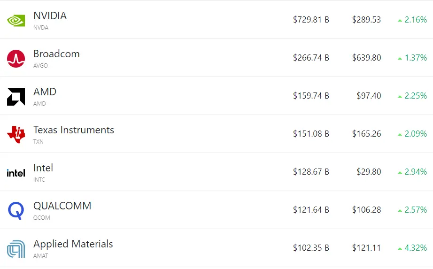This screenshot has width=433, height=269.
Task: Click the QUALCOMM blue Q logo
Action: pos(16,211)
